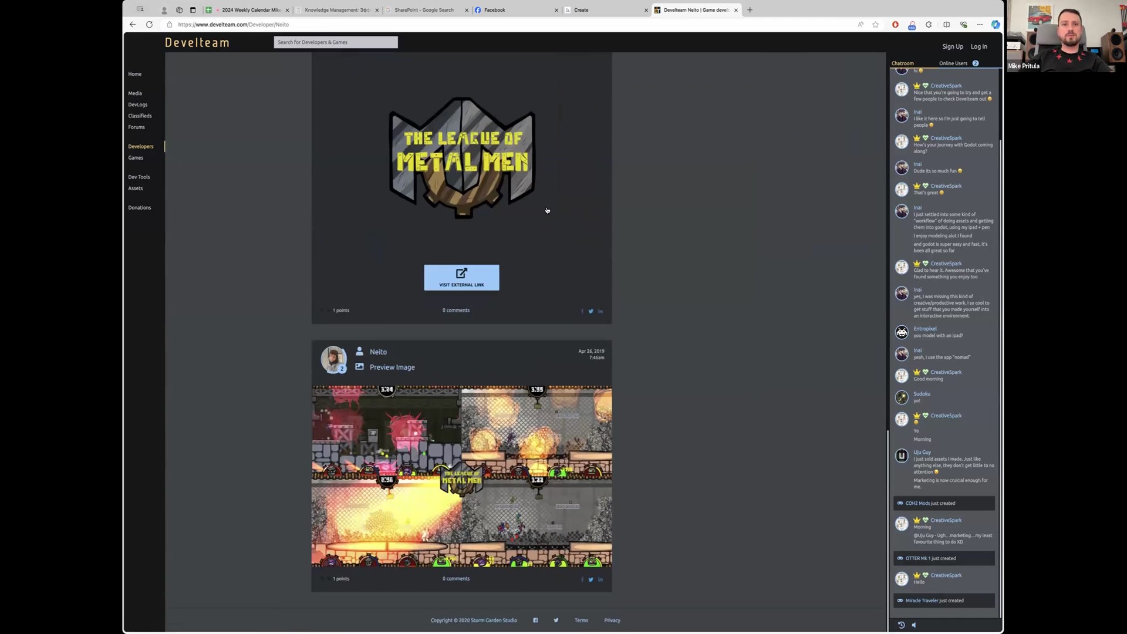Mute chatroom sound speaker icon
The height and width of the screenshot is (634, 1127).
pyautogui.click(x=914, y=625)
